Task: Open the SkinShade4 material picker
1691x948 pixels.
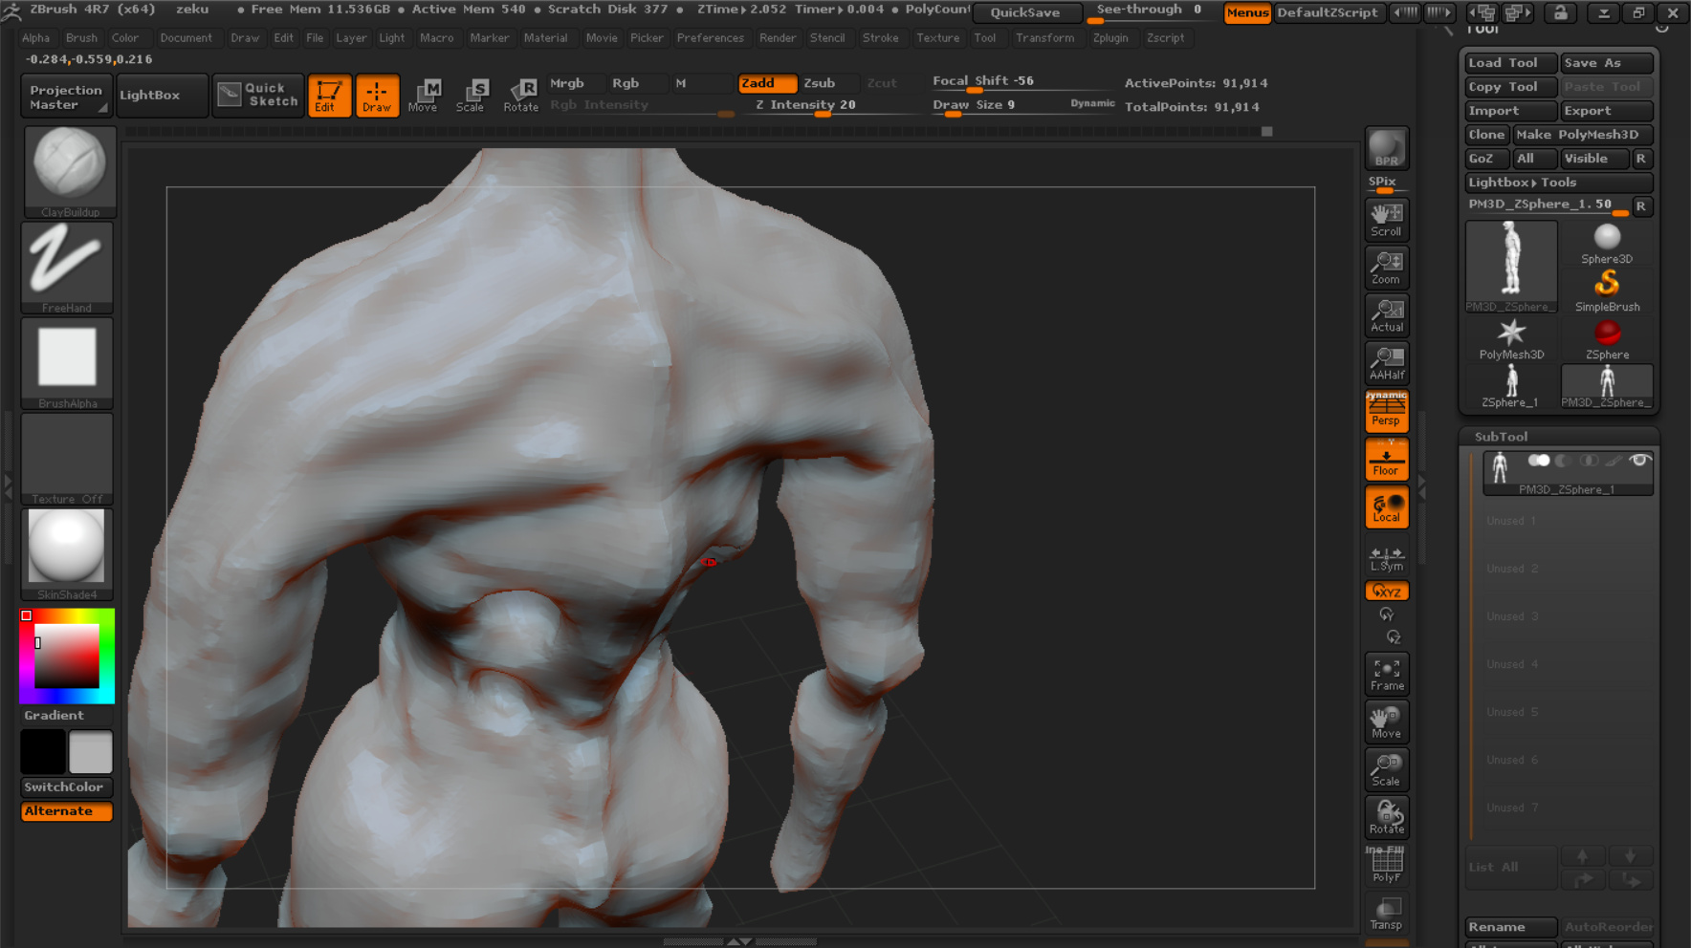Action: point(67,554)
